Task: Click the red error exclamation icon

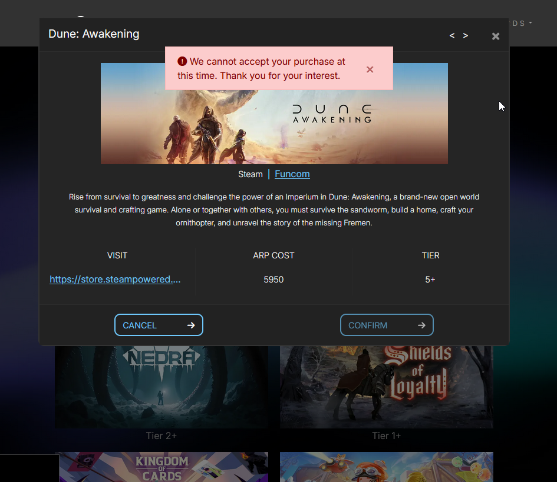Action: click(x=182, y=61)
